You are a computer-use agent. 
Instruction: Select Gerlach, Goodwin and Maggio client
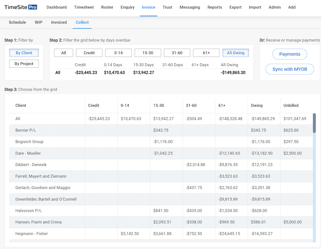click(x=161, y=188)
